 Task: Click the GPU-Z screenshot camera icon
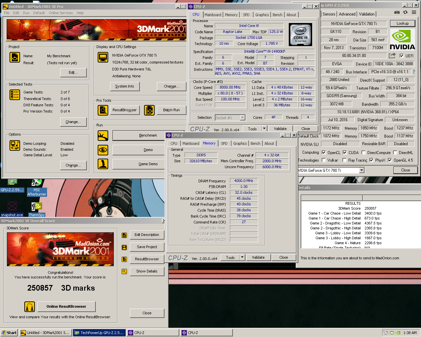coord(397,12)
